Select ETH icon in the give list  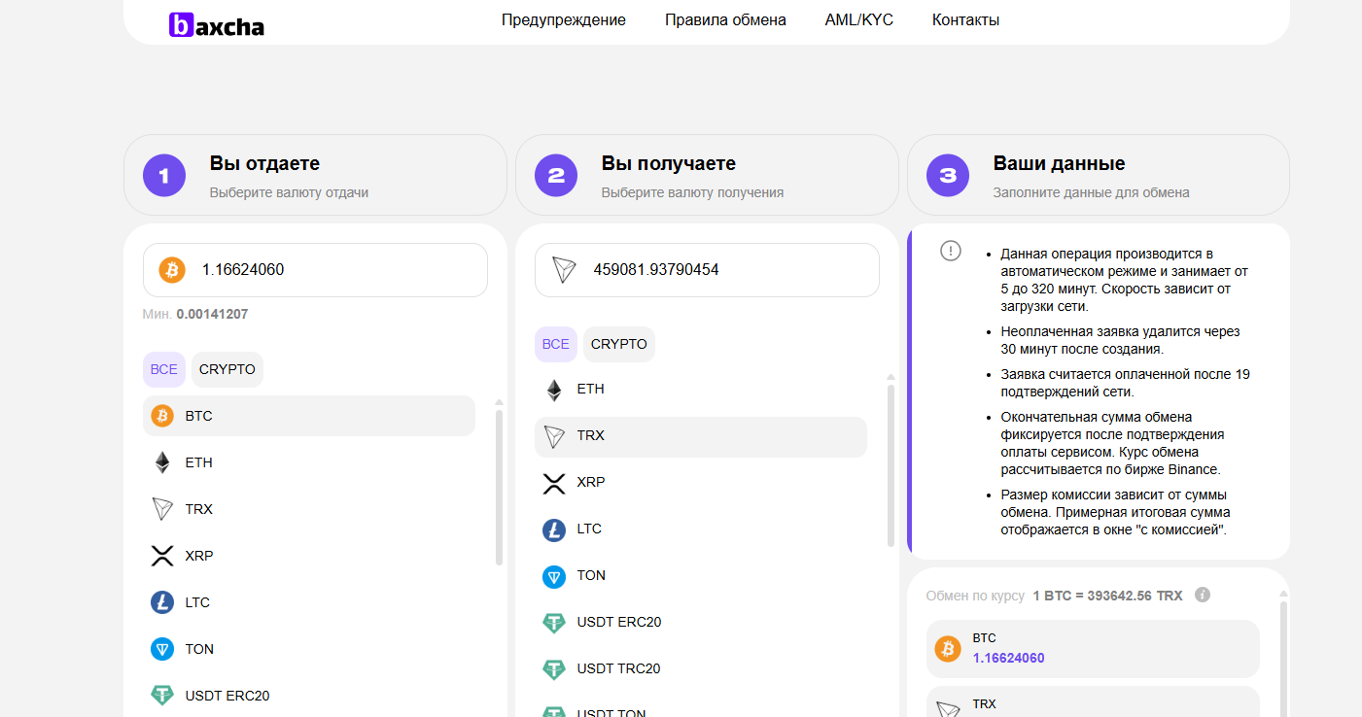pos(162,462)
